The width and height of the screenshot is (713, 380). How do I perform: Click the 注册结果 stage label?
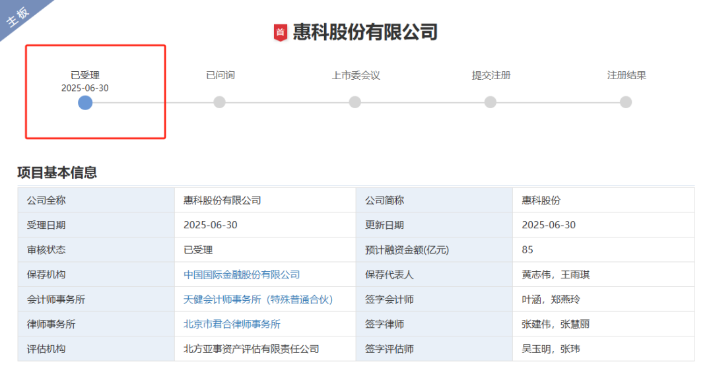pos(627,75)
